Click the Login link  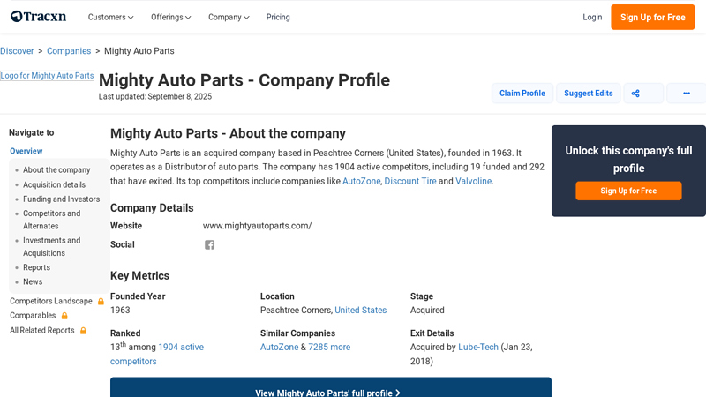[592, 17]
